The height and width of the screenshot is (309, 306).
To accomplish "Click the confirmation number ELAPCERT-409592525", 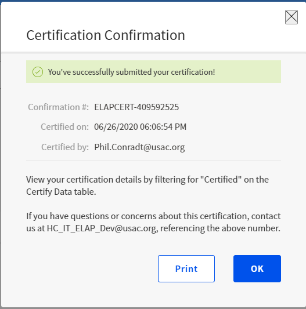I will 136,107.
